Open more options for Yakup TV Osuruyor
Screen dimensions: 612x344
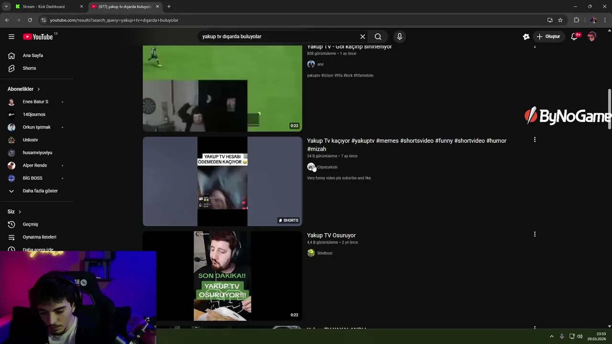pos(535,235)
